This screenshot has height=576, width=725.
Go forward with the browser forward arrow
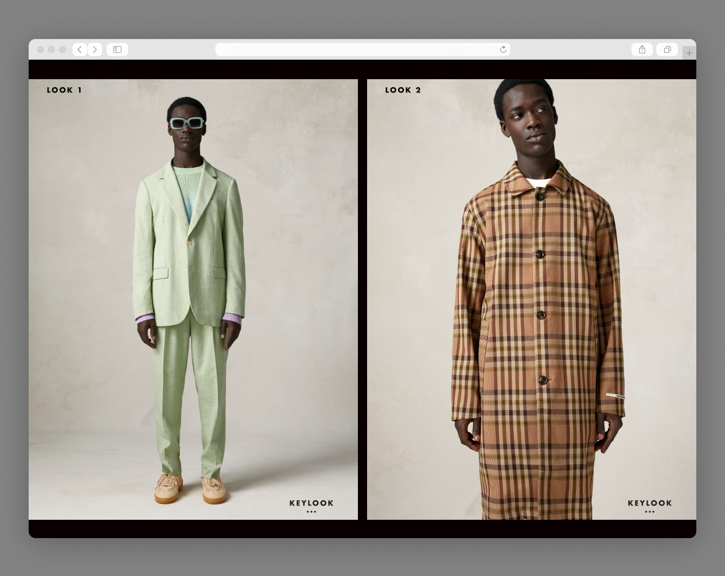pyautogui.click(x=95, y=50)
